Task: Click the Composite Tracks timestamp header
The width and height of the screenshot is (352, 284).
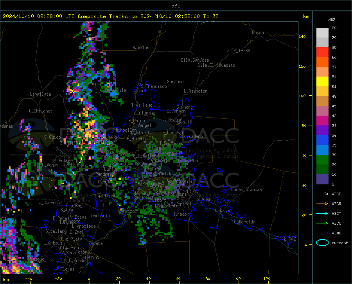Action: 110,16
